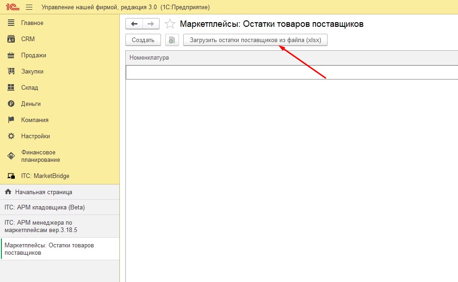Click the ITC: MarketBridge icon
The width and height of the screenshot is (458, 282).
(11, 176)
